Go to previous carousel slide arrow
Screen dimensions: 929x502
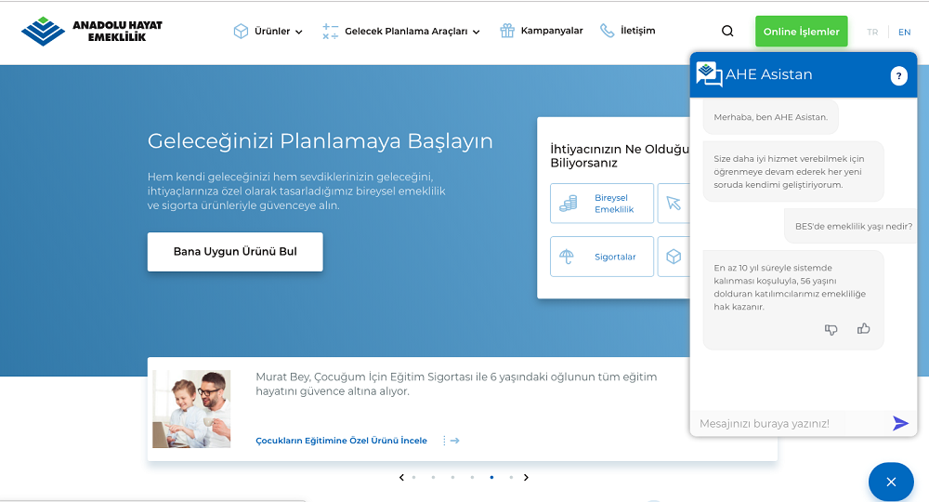click(401, 477)
